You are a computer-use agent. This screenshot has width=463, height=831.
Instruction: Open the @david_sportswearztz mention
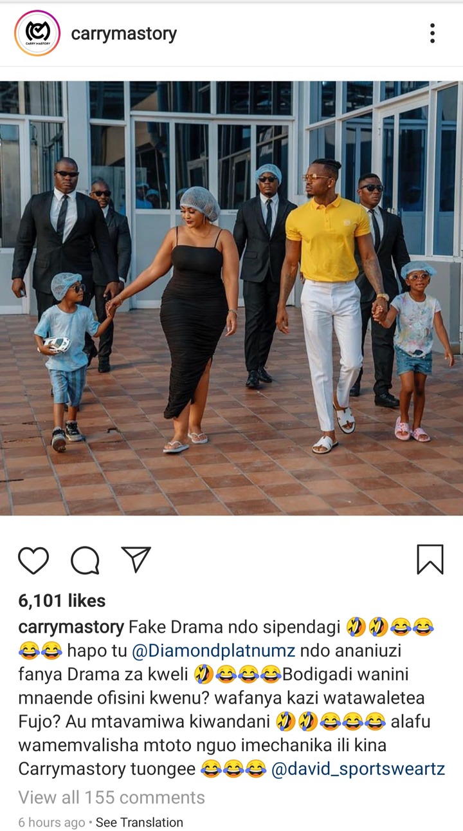[x=358, y=769]
